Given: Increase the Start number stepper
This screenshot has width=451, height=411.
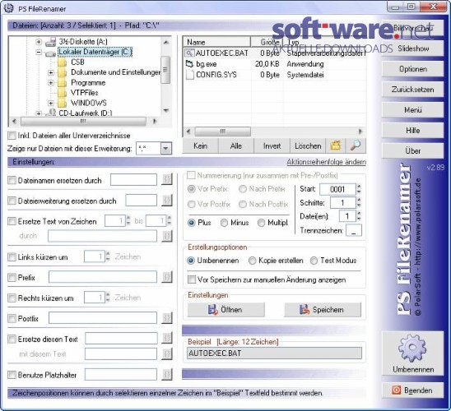Looking at the screenshot, I should click(359, 186).
